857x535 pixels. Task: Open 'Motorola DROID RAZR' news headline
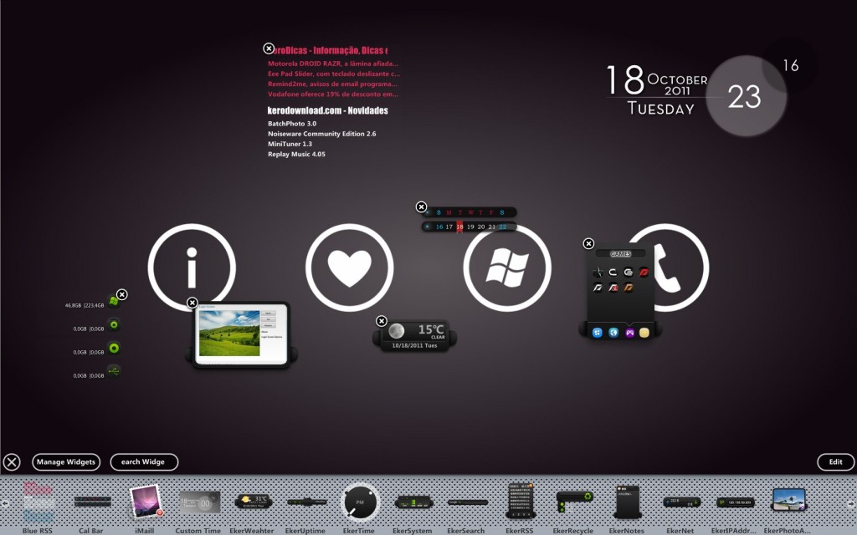333,64
